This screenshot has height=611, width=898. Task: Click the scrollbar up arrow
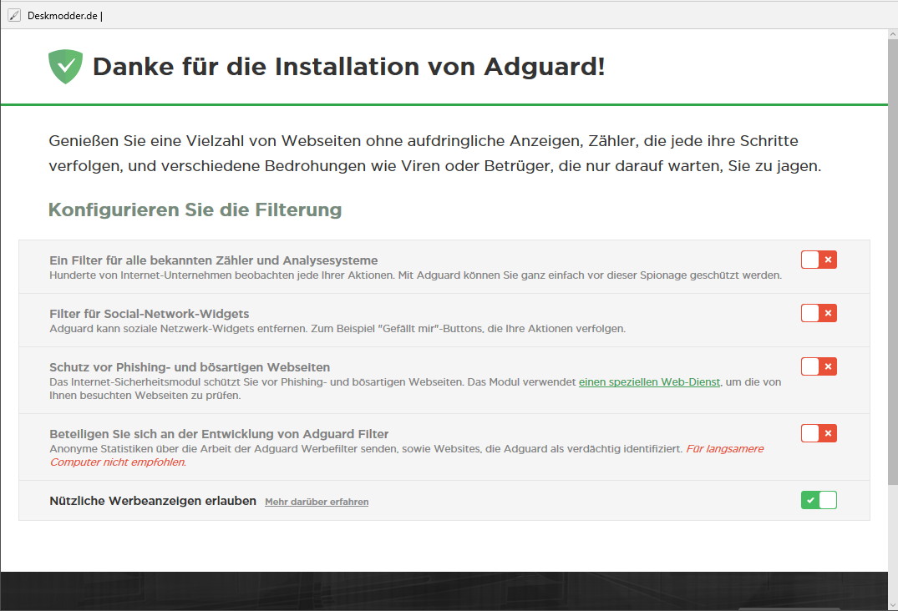click(893, 34)
